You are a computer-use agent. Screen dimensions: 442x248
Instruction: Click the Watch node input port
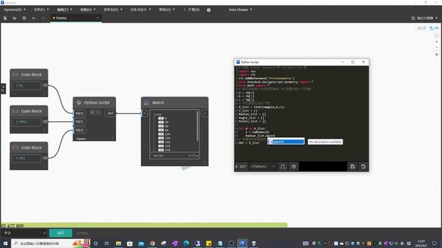144,113
